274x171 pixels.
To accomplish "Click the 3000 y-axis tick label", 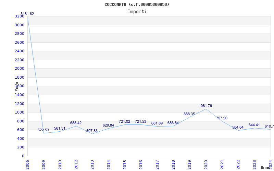I will point(20,25).
